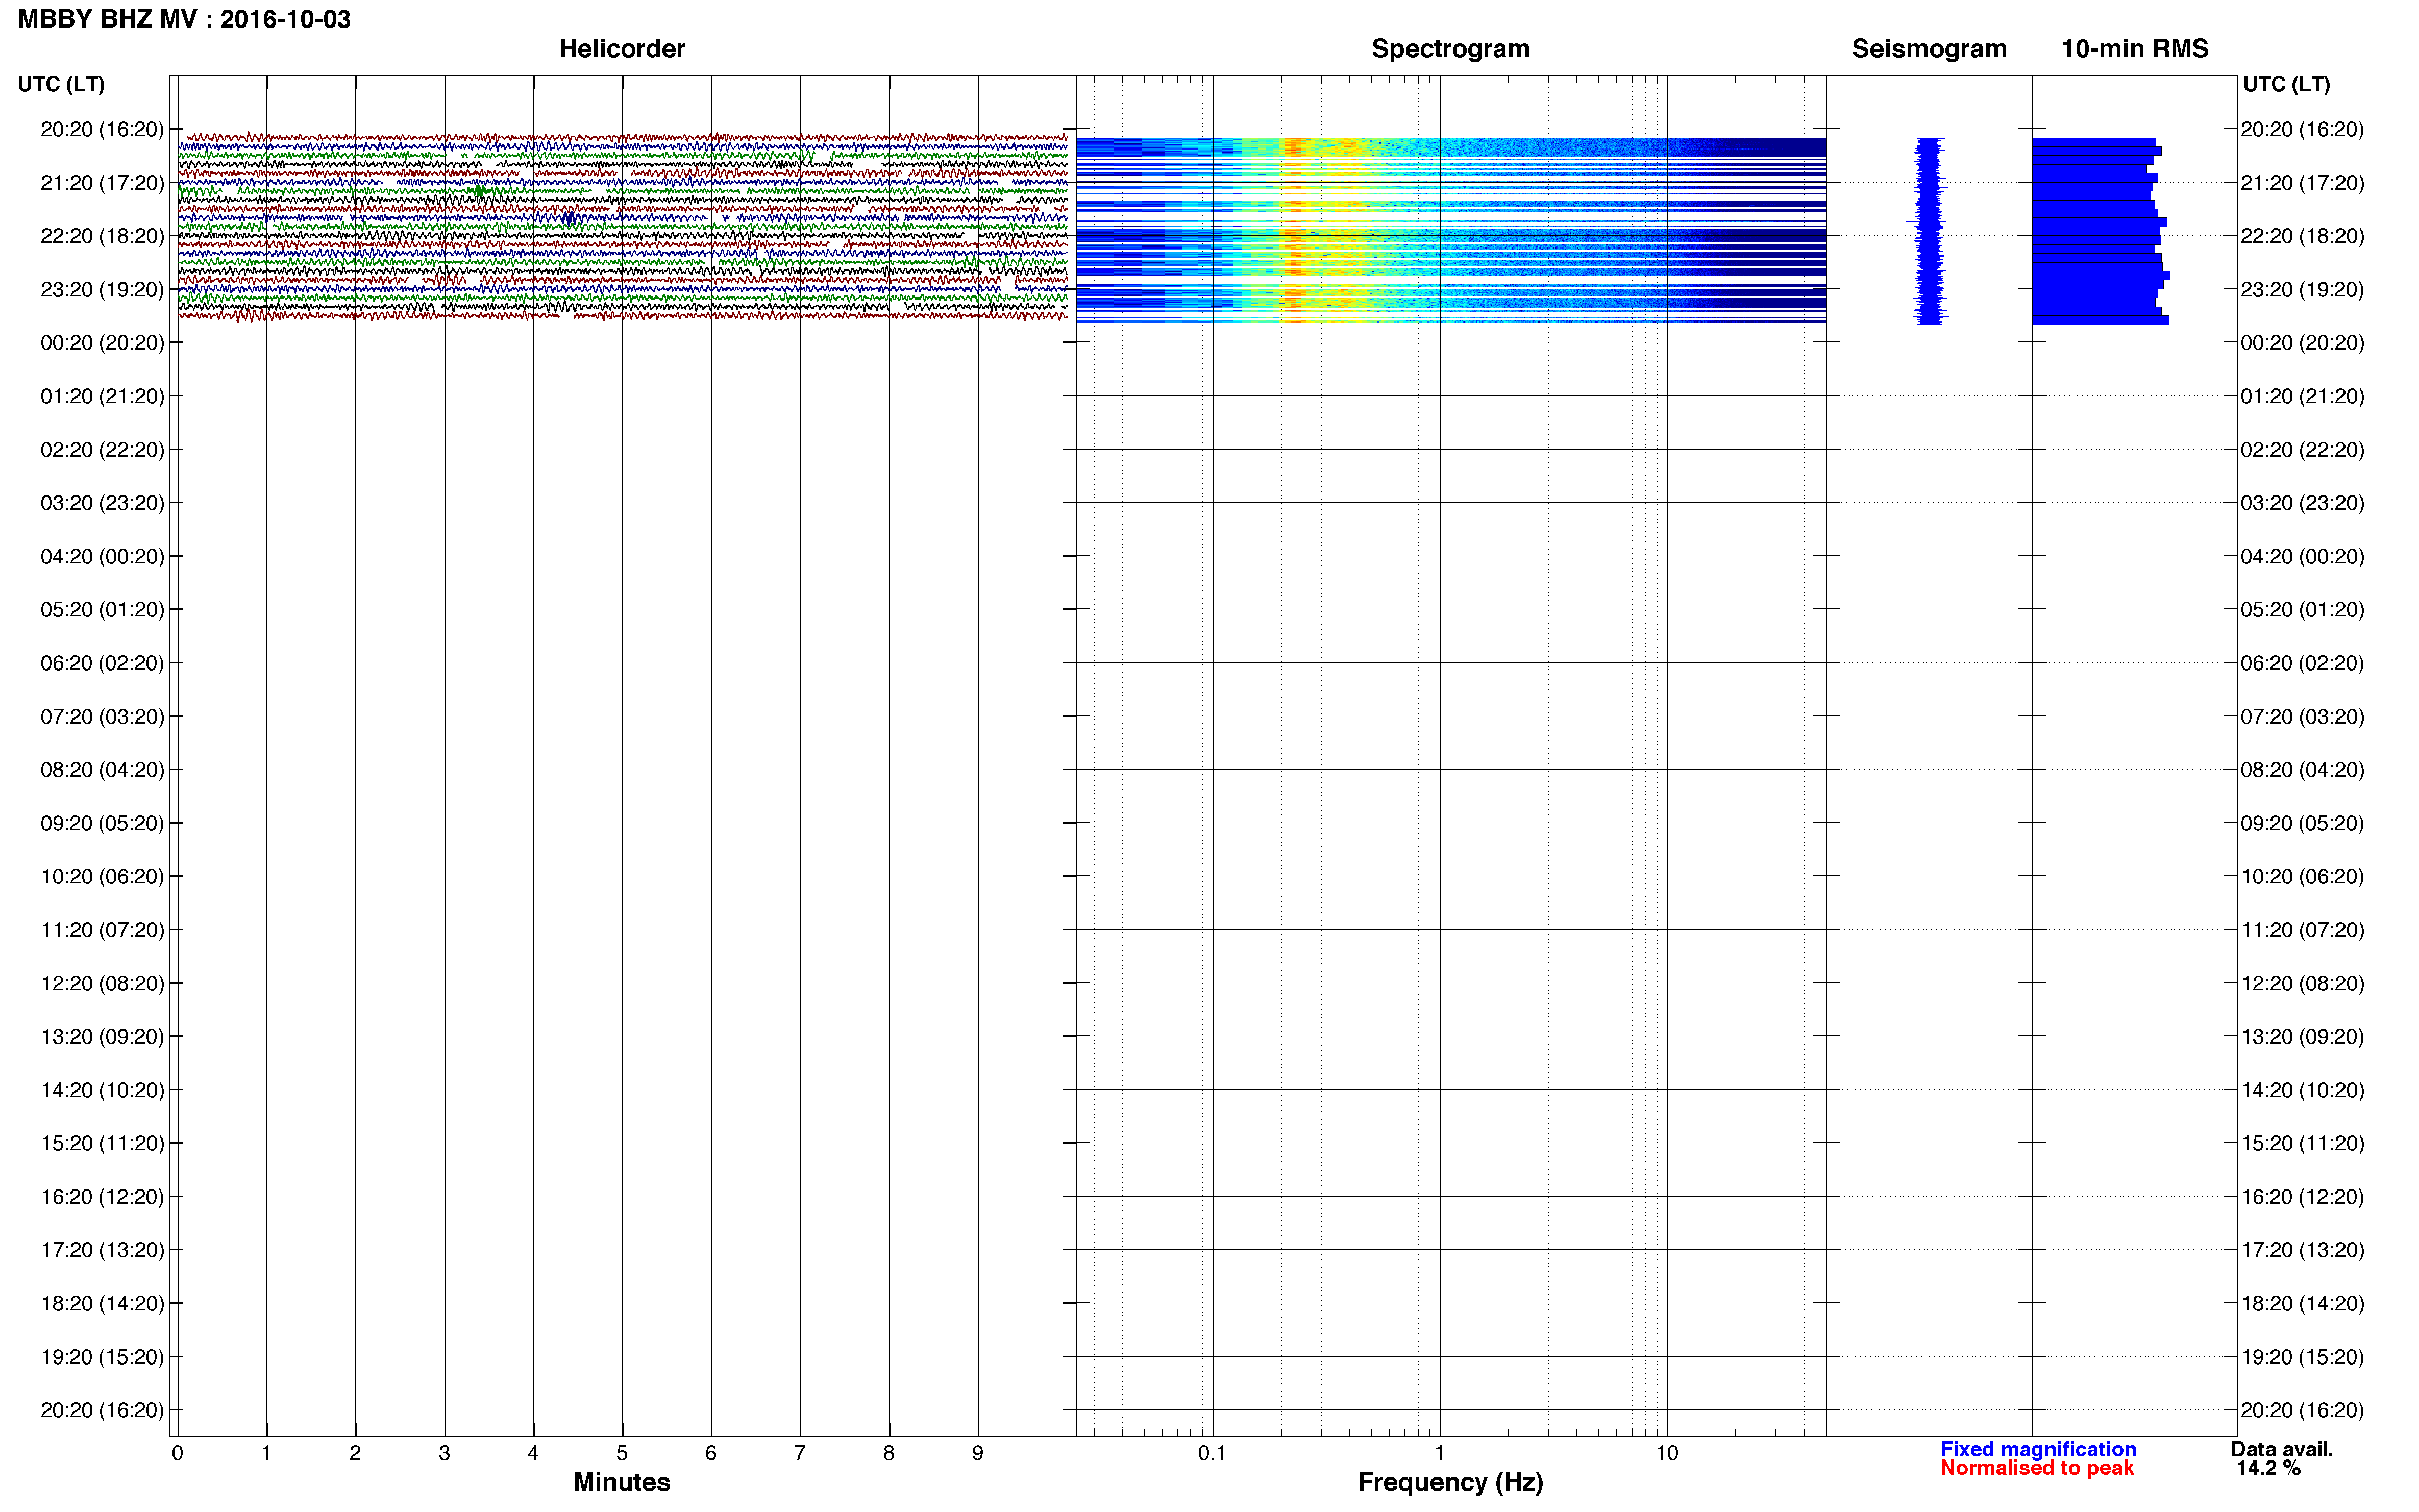This screenshot has width=2419, height=1512.
Task: Click the title 'MBBY BHZ MV : 2016-10-03'
Action: (x=184, y=19)
